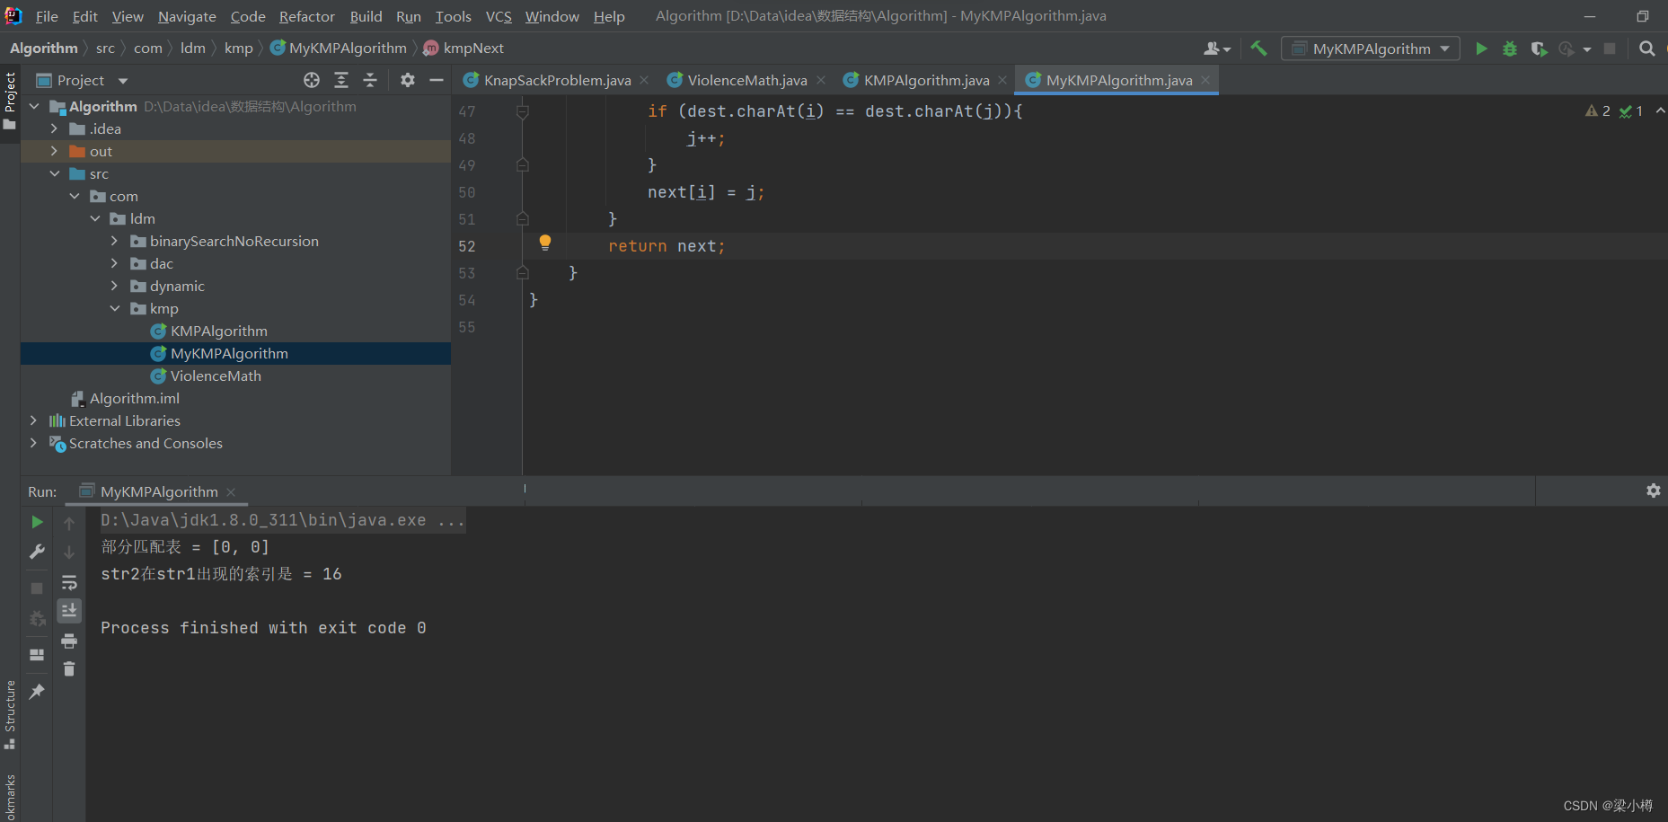Select opened file locate target icon
The image size is (1668, 822).
click(312, 80)
